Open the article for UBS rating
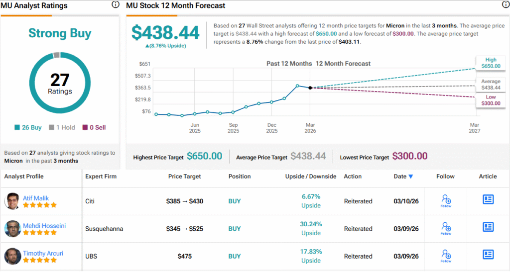 [x=488, y=254]
